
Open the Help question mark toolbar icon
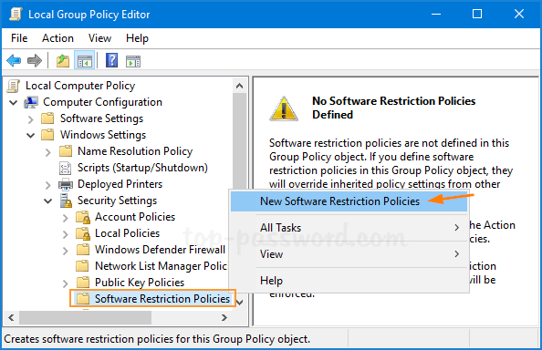[x=111, y=60]
